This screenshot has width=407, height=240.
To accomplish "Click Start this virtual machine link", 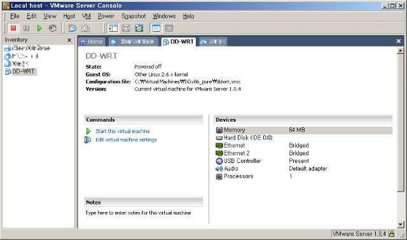I will pos(123,131).
